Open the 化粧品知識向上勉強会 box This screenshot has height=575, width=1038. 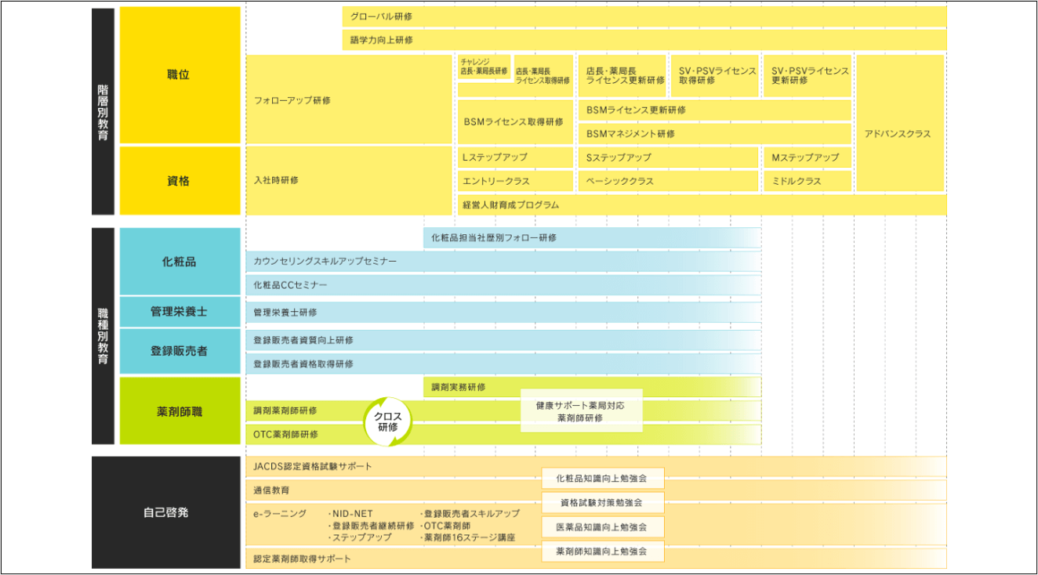(602, 478)
